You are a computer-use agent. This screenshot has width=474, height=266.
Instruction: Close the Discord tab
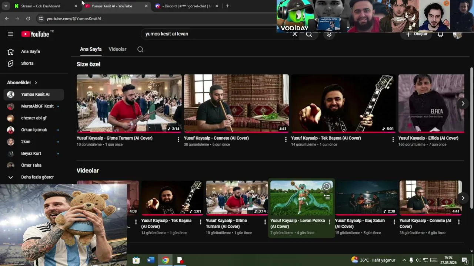coord(217,6)
